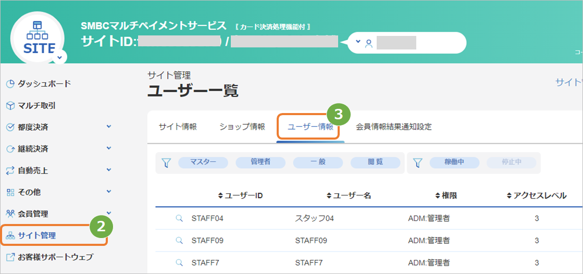Screen dimensions: 583x274
Task: Toggle the 稼働中 status filter
Action: [454, 163]
